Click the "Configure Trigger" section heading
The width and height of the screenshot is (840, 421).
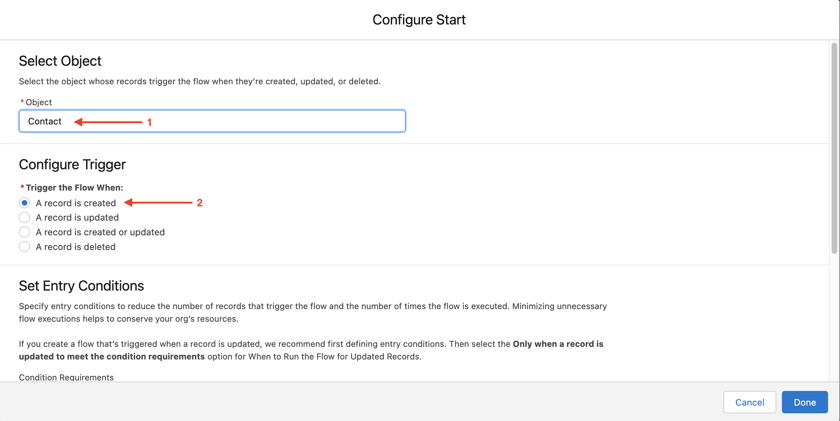tap(72, 164)
